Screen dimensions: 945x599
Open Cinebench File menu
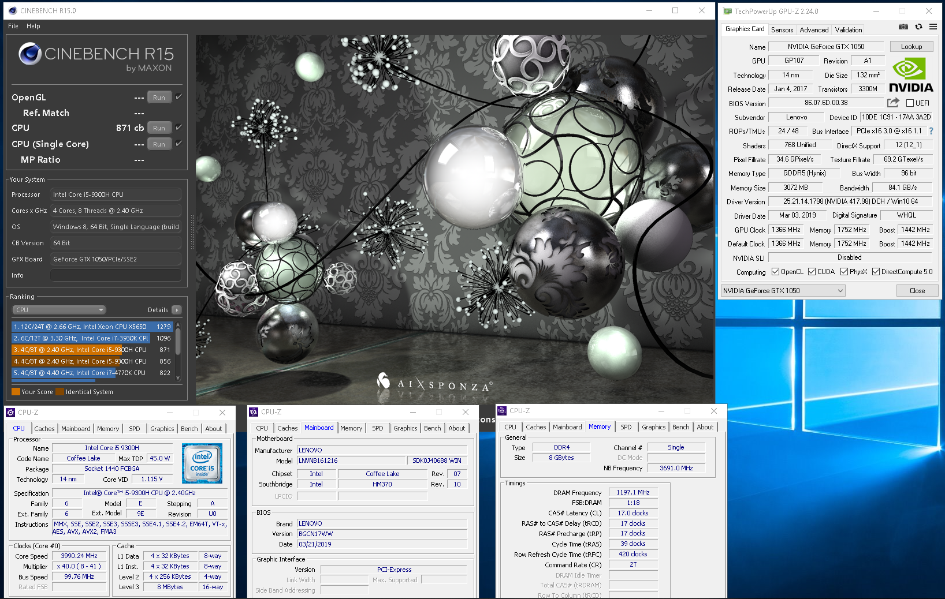coord(13,26)
